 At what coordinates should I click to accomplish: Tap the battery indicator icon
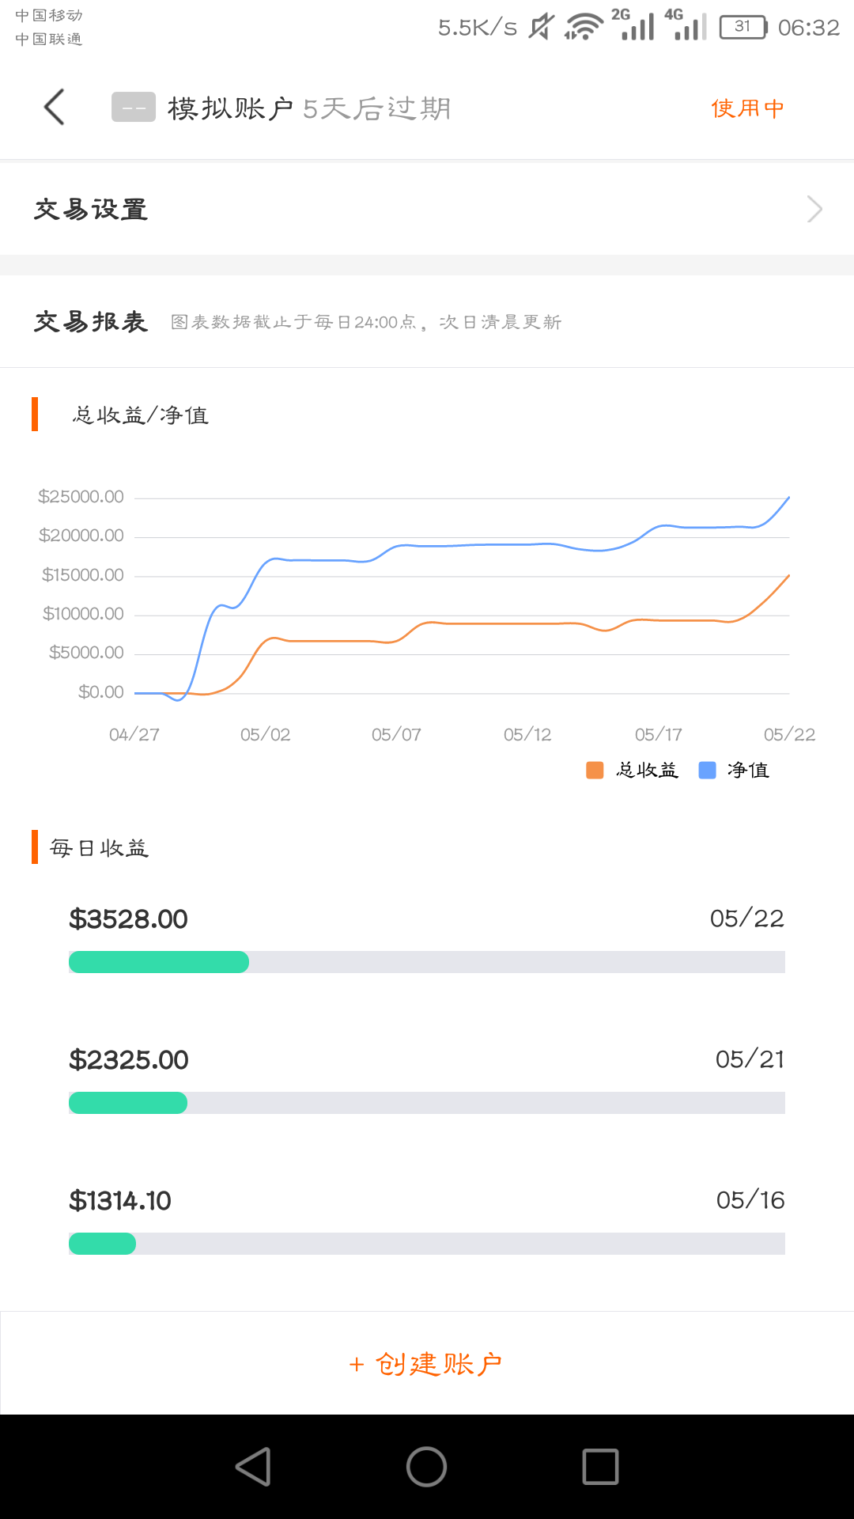point(743,27)
